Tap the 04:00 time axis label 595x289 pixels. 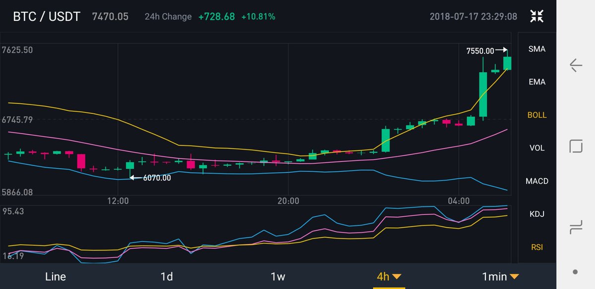(459, 201)
